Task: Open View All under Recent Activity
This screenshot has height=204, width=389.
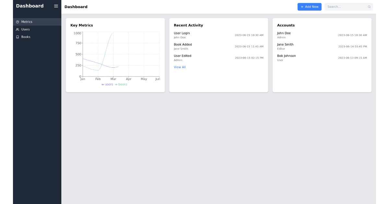Action: pos(180,67)
